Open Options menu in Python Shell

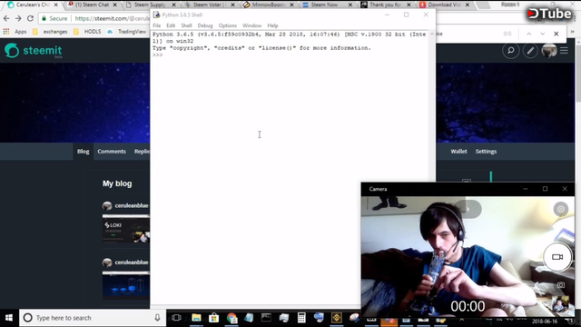click(228, 25)
